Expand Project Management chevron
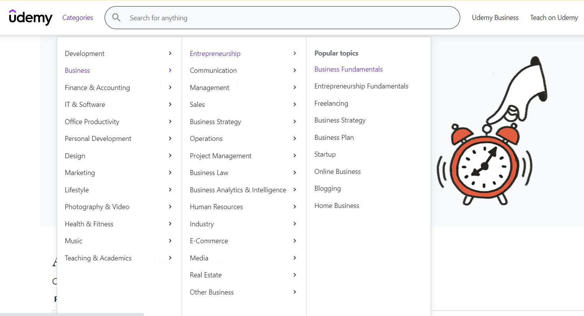This screenshot has width=584, height=316. coord(295,156)
